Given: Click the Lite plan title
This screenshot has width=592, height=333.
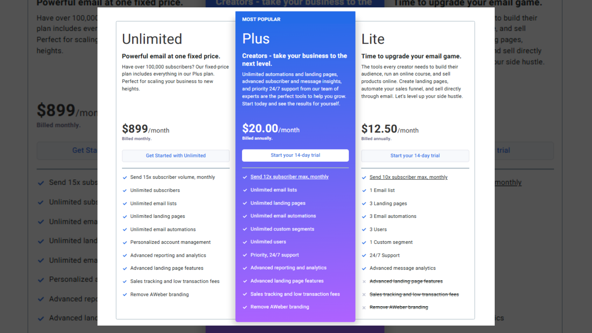Looking at the screenshot, I should [x=373, y=39].
